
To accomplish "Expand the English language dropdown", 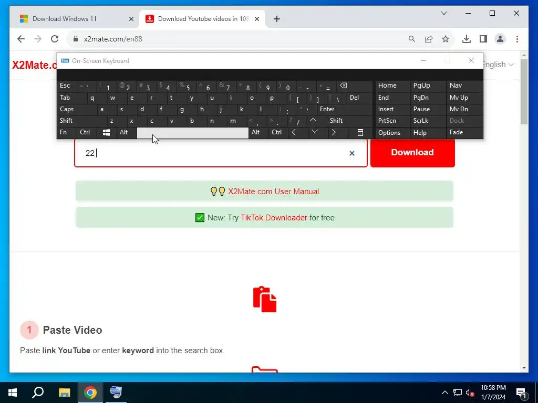I will pos(498,65).
